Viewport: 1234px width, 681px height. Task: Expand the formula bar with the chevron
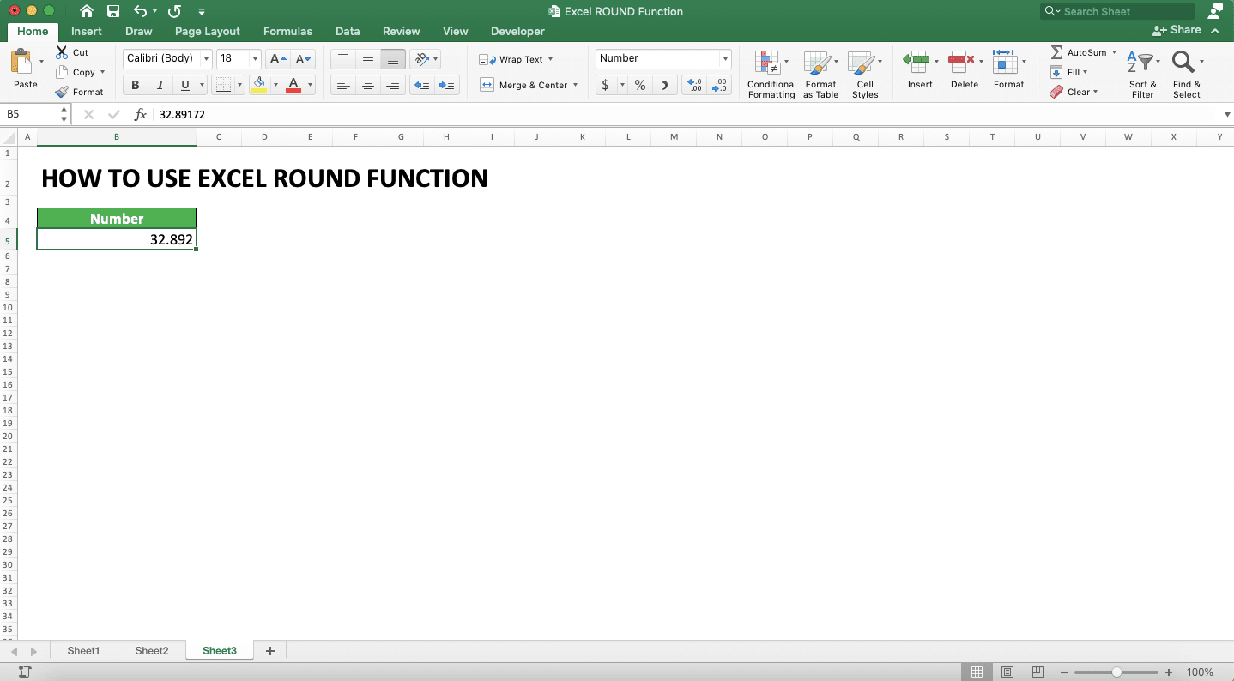1227,114
